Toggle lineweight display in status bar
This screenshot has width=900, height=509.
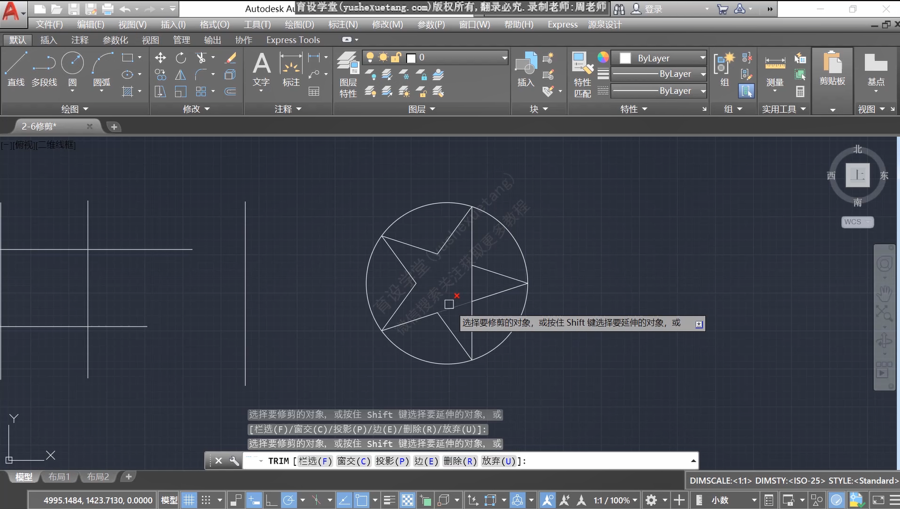[x=390, y=500]
